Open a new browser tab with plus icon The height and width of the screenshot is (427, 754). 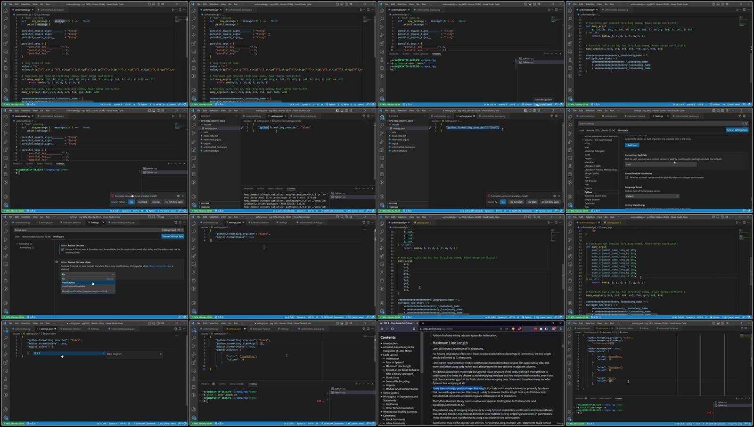[423, 323]
